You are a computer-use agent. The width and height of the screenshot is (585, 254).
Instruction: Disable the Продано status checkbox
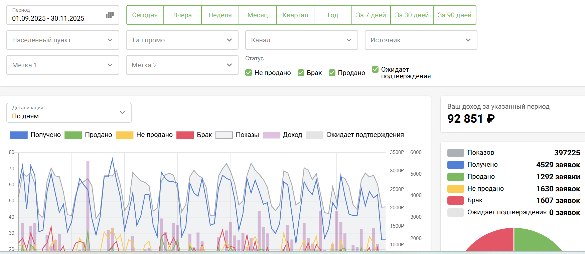click(x=332, y=73)
